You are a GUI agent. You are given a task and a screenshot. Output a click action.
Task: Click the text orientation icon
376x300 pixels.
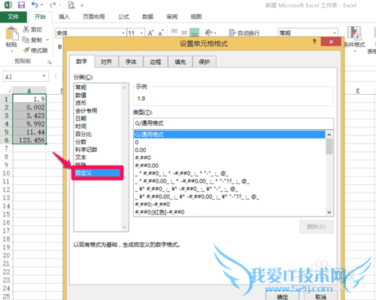(x=208, y=32)
